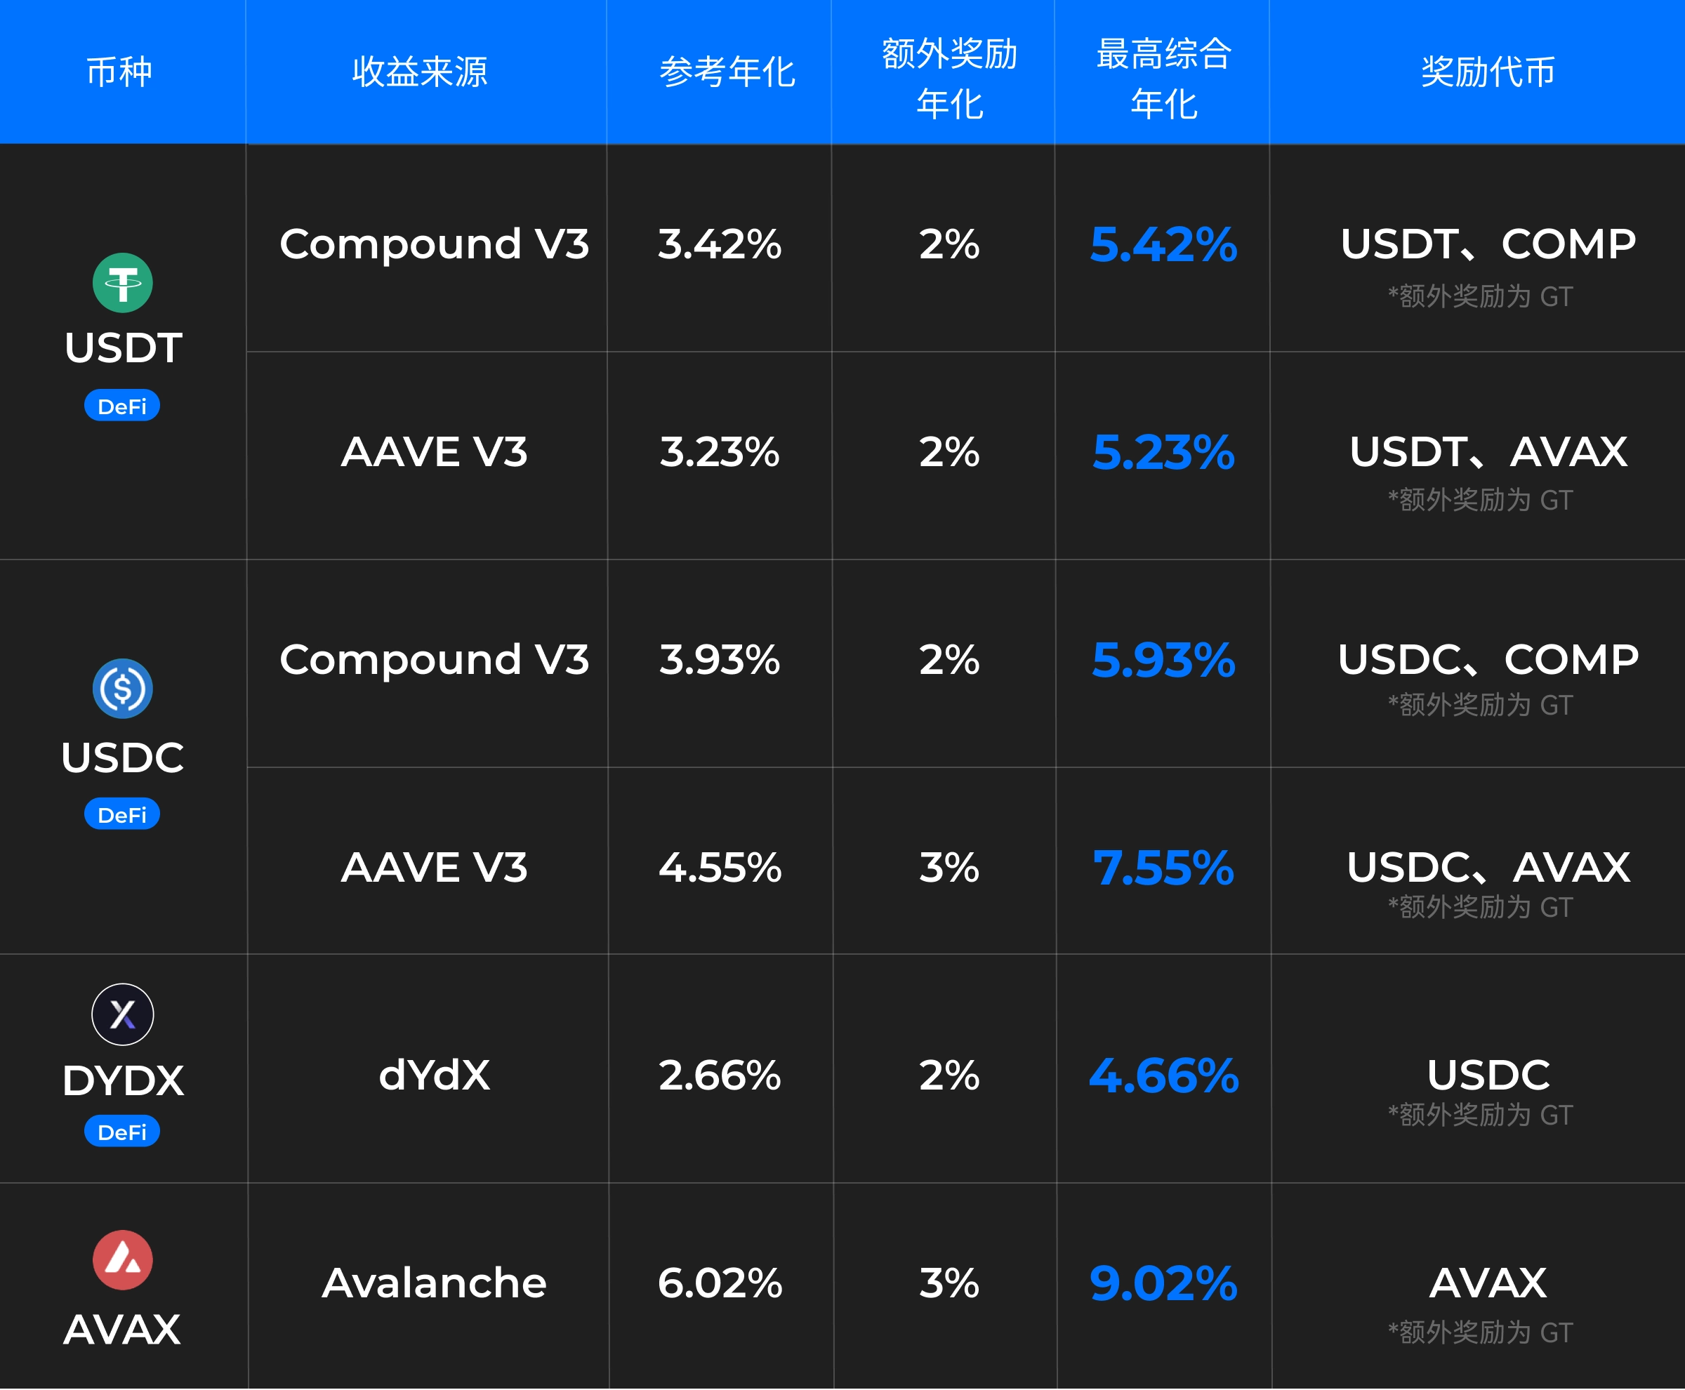Select the Avalanche yield source cell
The image size is (1685, 1390).
[x=434, y=1283]
